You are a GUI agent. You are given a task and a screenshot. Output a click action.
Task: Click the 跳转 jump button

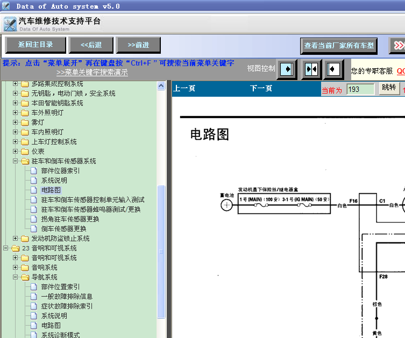[389, 88]
